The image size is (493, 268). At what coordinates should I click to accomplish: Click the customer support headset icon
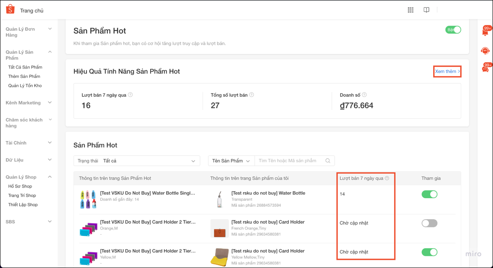485,51
